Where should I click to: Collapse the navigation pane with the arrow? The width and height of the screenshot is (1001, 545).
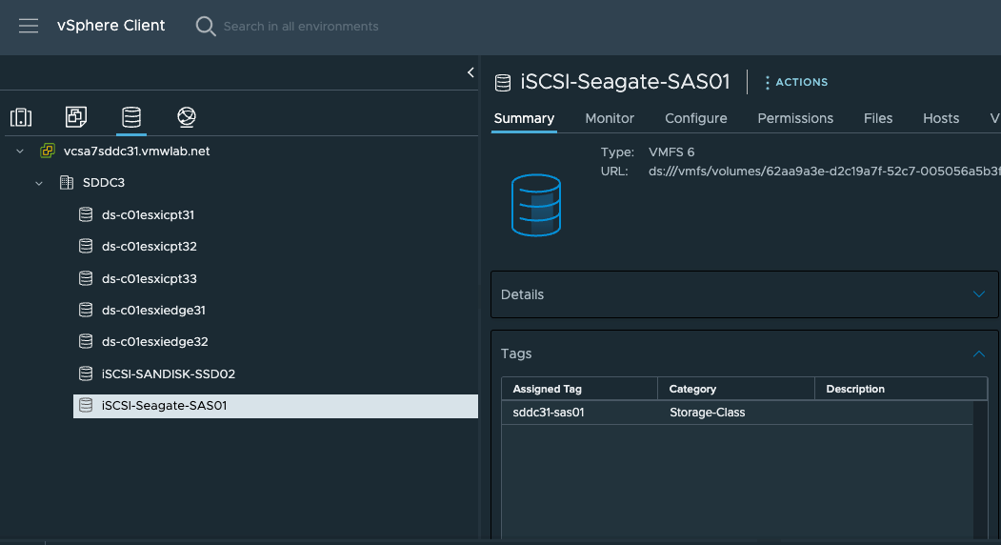(470, 72)
